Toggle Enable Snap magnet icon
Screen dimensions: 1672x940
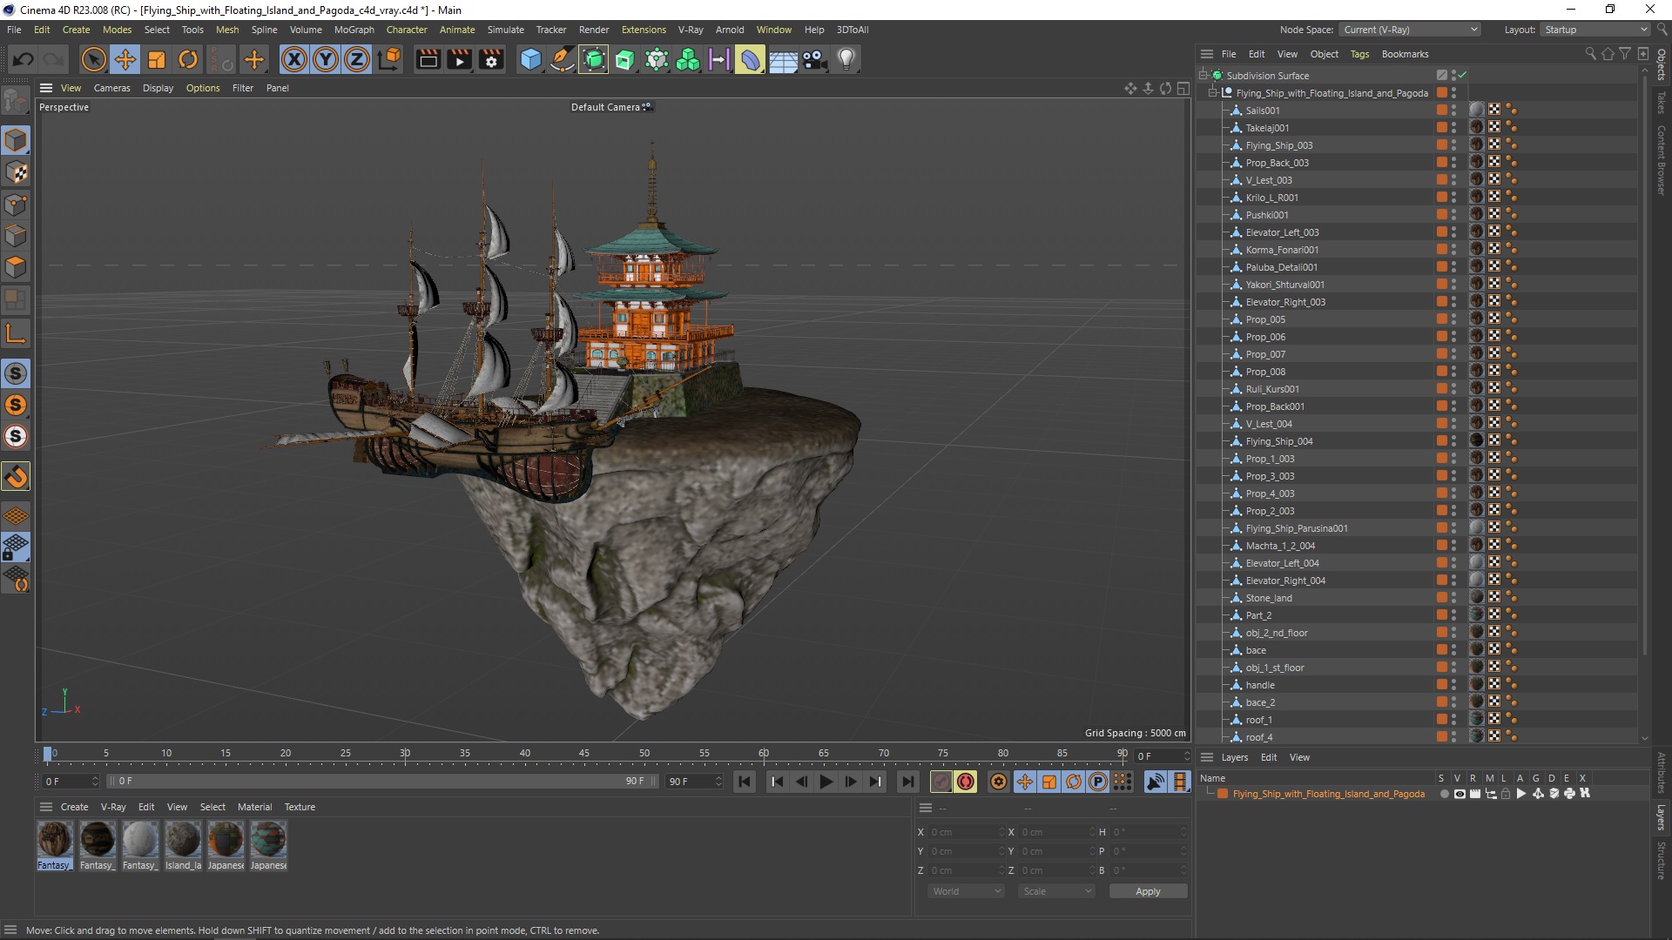pos(16,476)
